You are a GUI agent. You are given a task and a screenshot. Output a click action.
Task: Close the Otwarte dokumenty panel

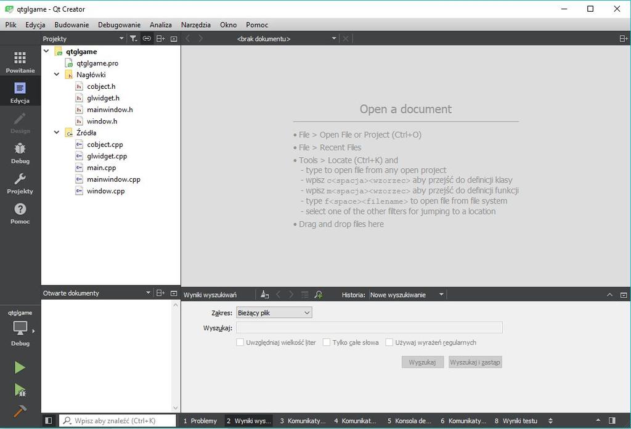click(174, 293)
